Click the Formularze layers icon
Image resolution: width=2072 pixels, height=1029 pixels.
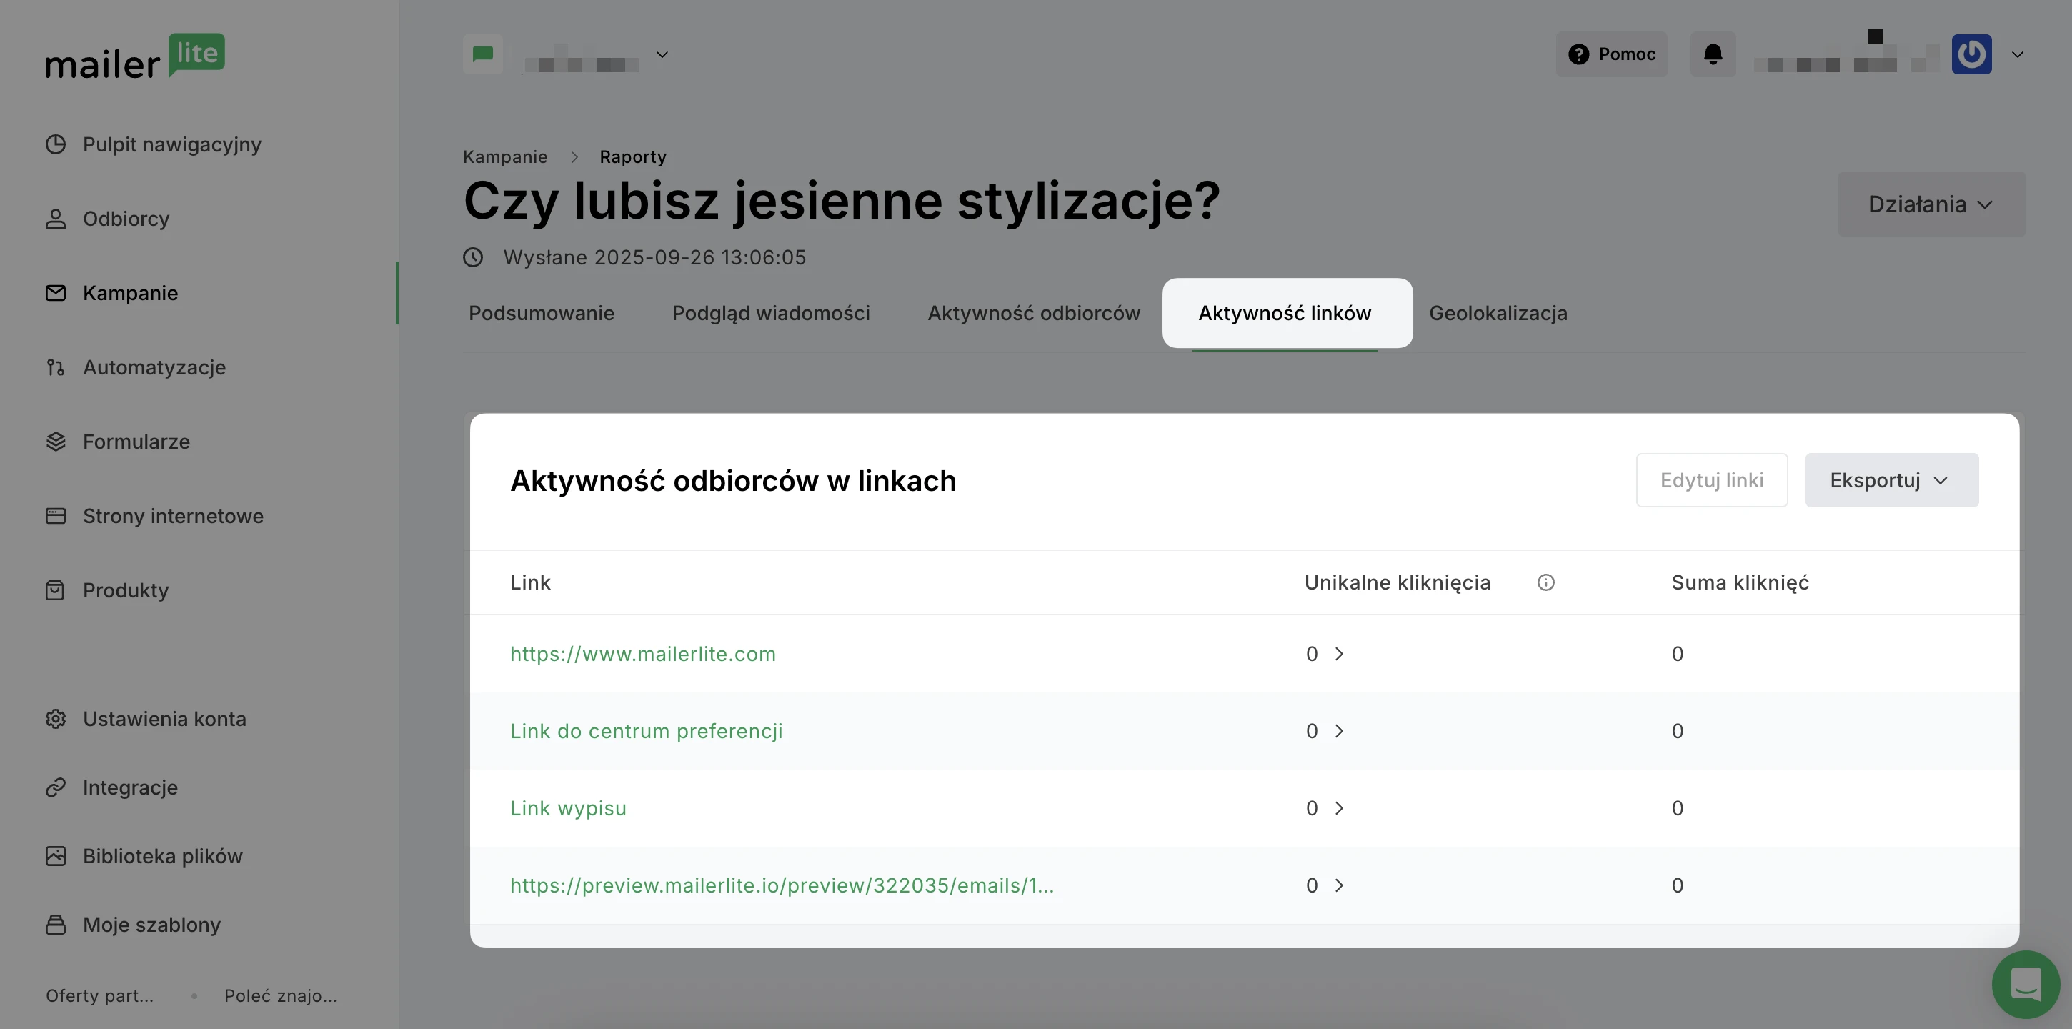56,442
